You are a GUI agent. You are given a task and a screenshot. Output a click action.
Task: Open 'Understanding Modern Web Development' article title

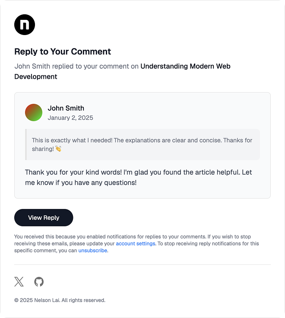tap(122, 71)
